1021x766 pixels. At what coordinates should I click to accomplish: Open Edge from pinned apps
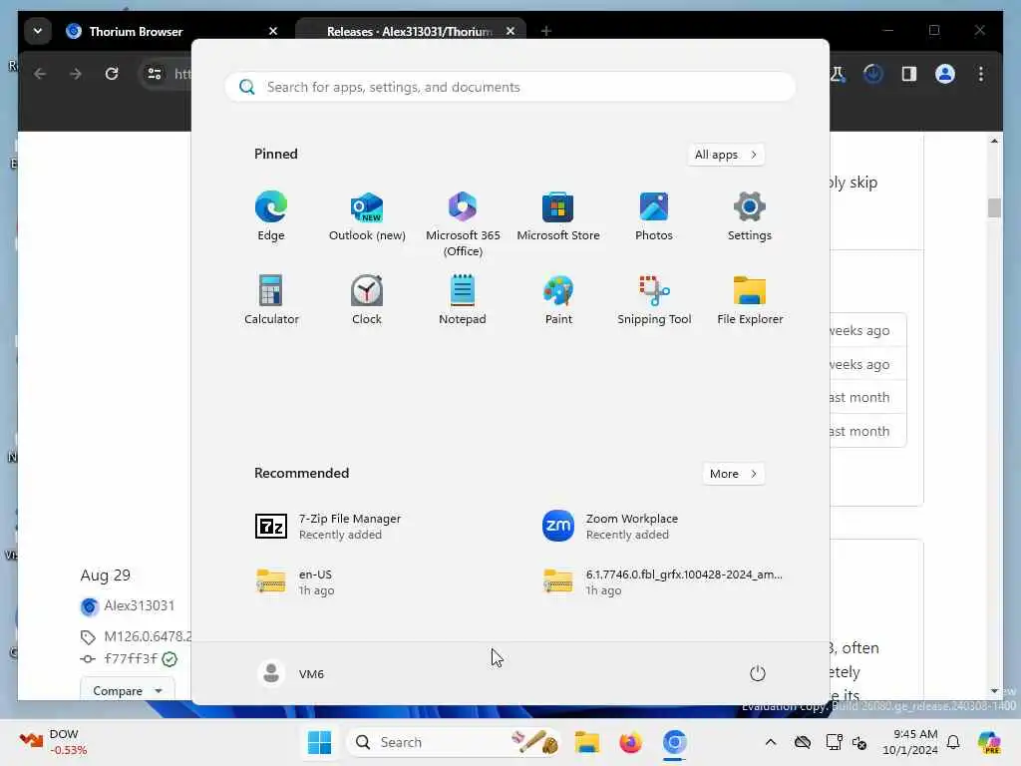coord(271,215)
